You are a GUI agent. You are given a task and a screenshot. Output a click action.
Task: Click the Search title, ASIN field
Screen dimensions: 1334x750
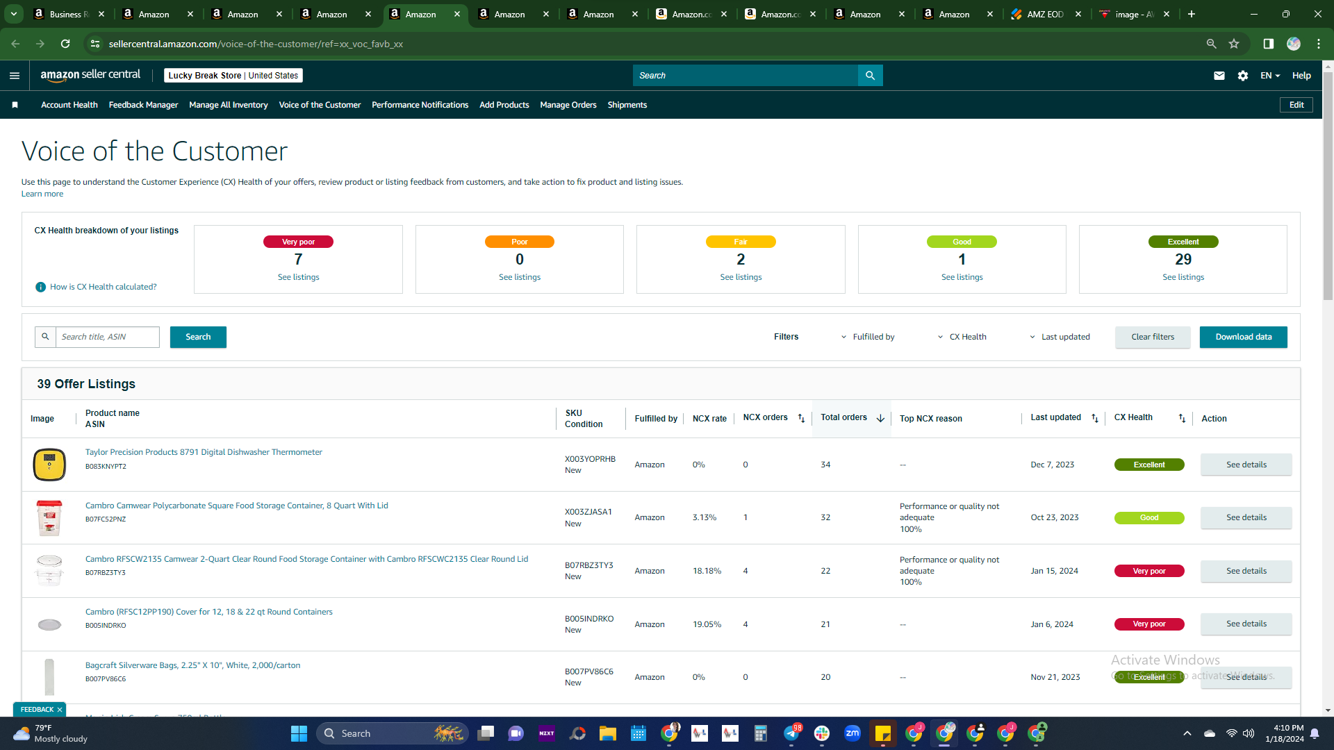tap(107, 337)
